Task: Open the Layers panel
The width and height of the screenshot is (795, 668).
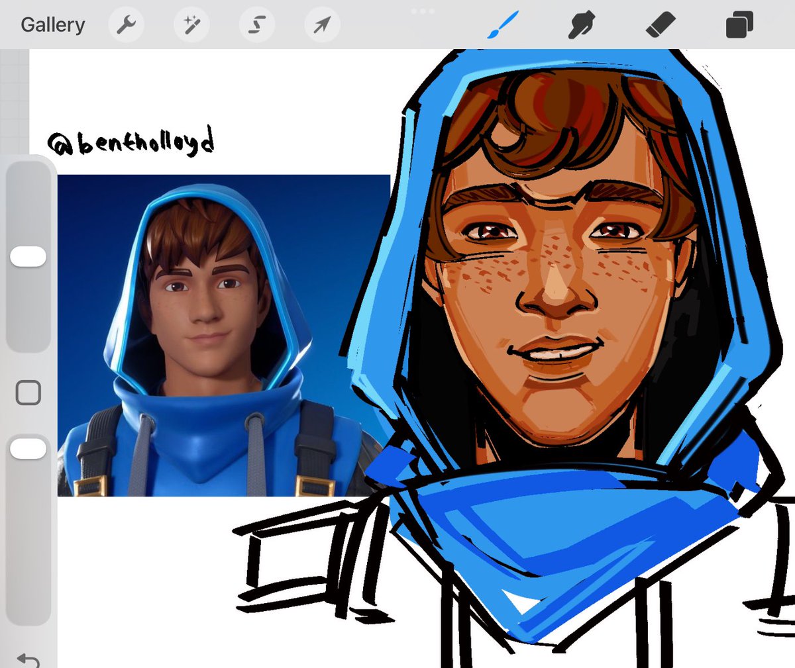Action: [739, 25]
